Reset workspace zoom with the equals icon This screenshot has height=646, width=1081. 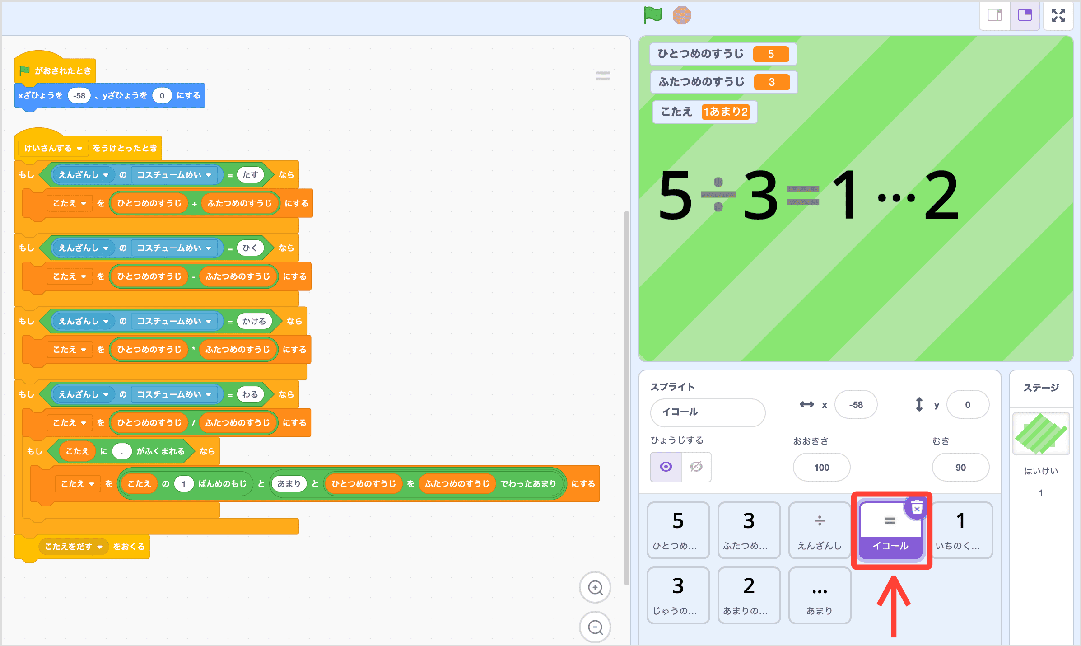(603, 76)
